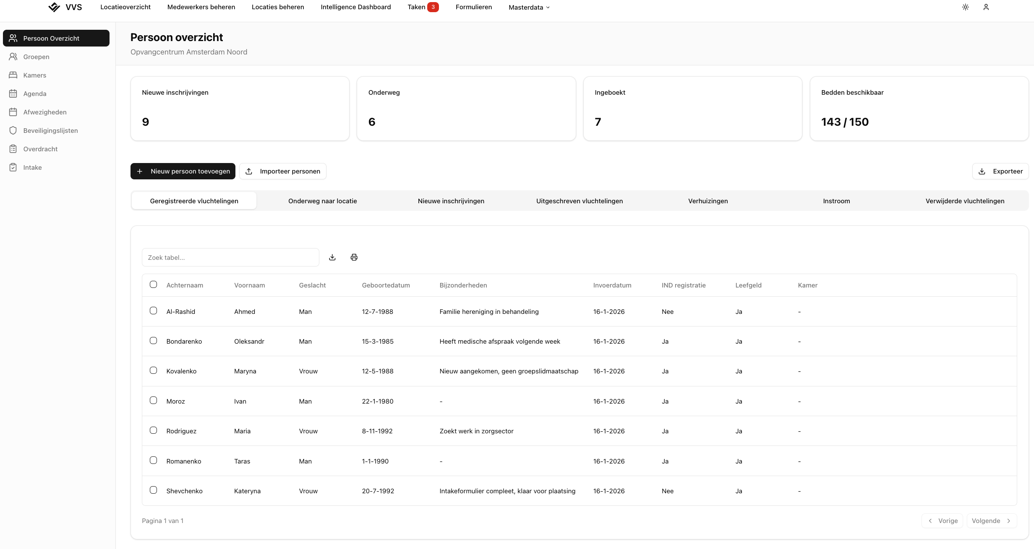Go to Volgende page
This screenshot has width=1034, height=549.
pos(991,521)
